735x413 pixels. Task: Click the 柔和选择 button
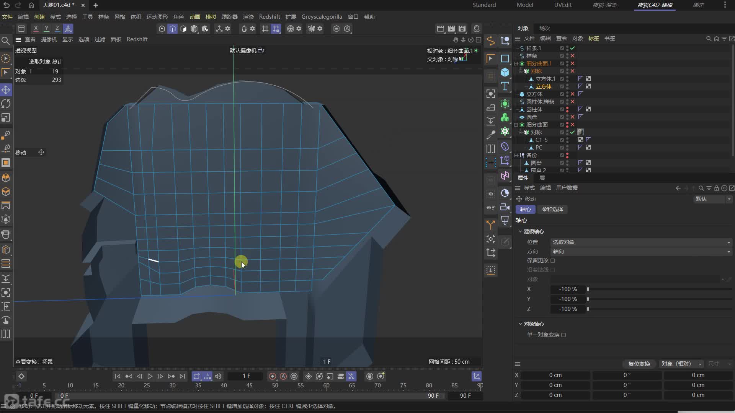pos(552,209)
